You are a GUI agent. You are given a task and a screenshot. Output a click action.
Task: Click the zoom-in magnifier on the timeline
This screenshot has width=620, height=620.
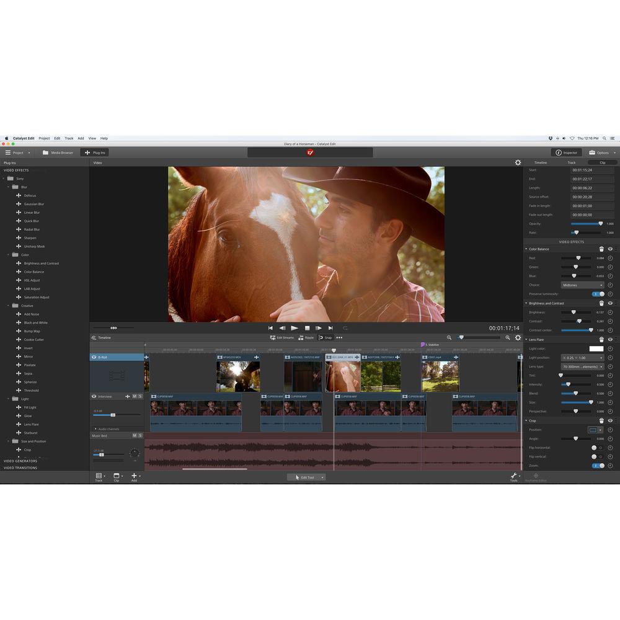click(x=508, y=338)
